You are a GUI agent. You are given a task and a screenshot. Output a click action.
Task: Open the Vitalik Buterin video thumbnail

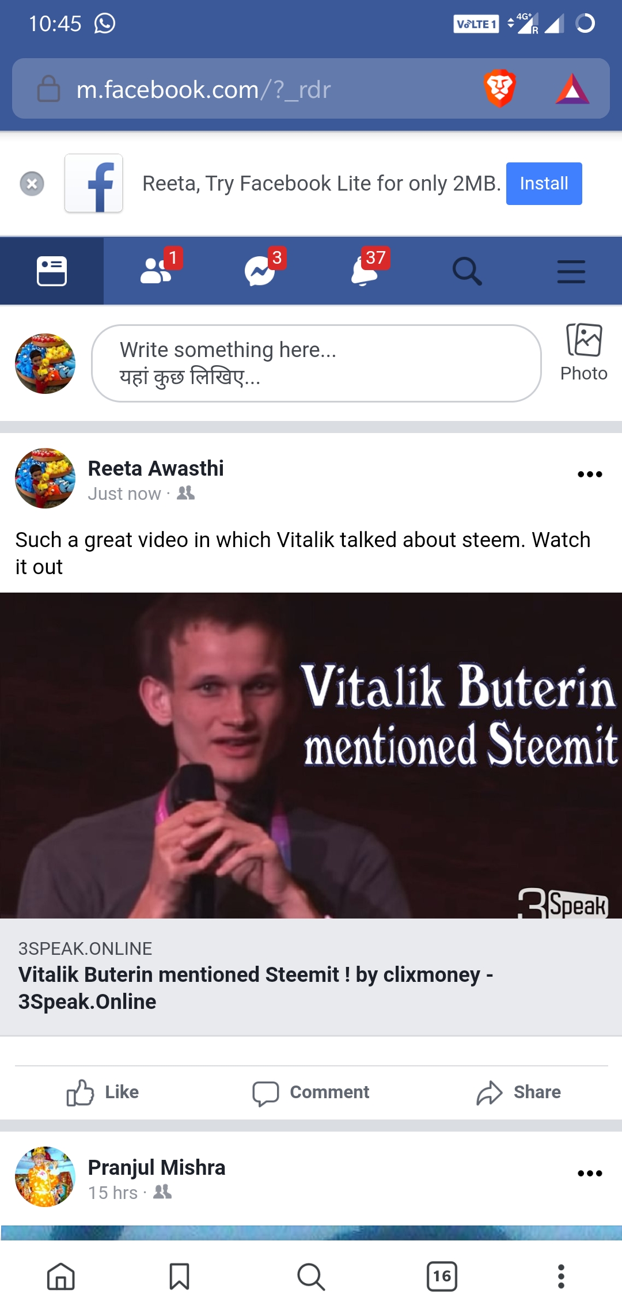point(311,756)
